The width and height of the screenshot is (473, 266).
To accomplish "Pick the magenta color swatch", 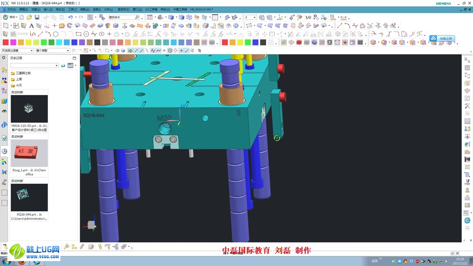I will 13,42.
